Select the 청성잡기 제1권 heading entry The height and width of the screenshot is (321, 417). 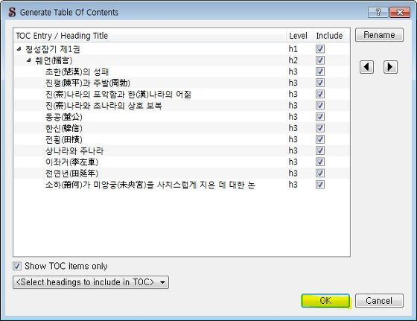[53, 49]
